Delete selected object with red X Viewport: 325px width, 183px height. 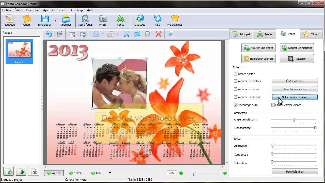[158, 34]
